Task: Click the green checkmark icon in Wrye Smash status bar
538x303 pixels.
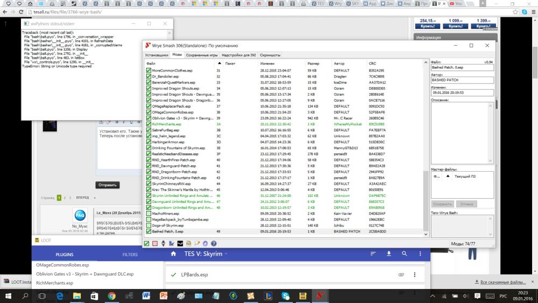Action: click(x=147, y=244)
